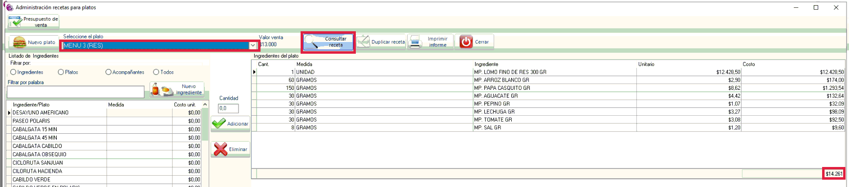Click the Medida header in left list
The image size is (849, 187).
(x=116, y=104)
